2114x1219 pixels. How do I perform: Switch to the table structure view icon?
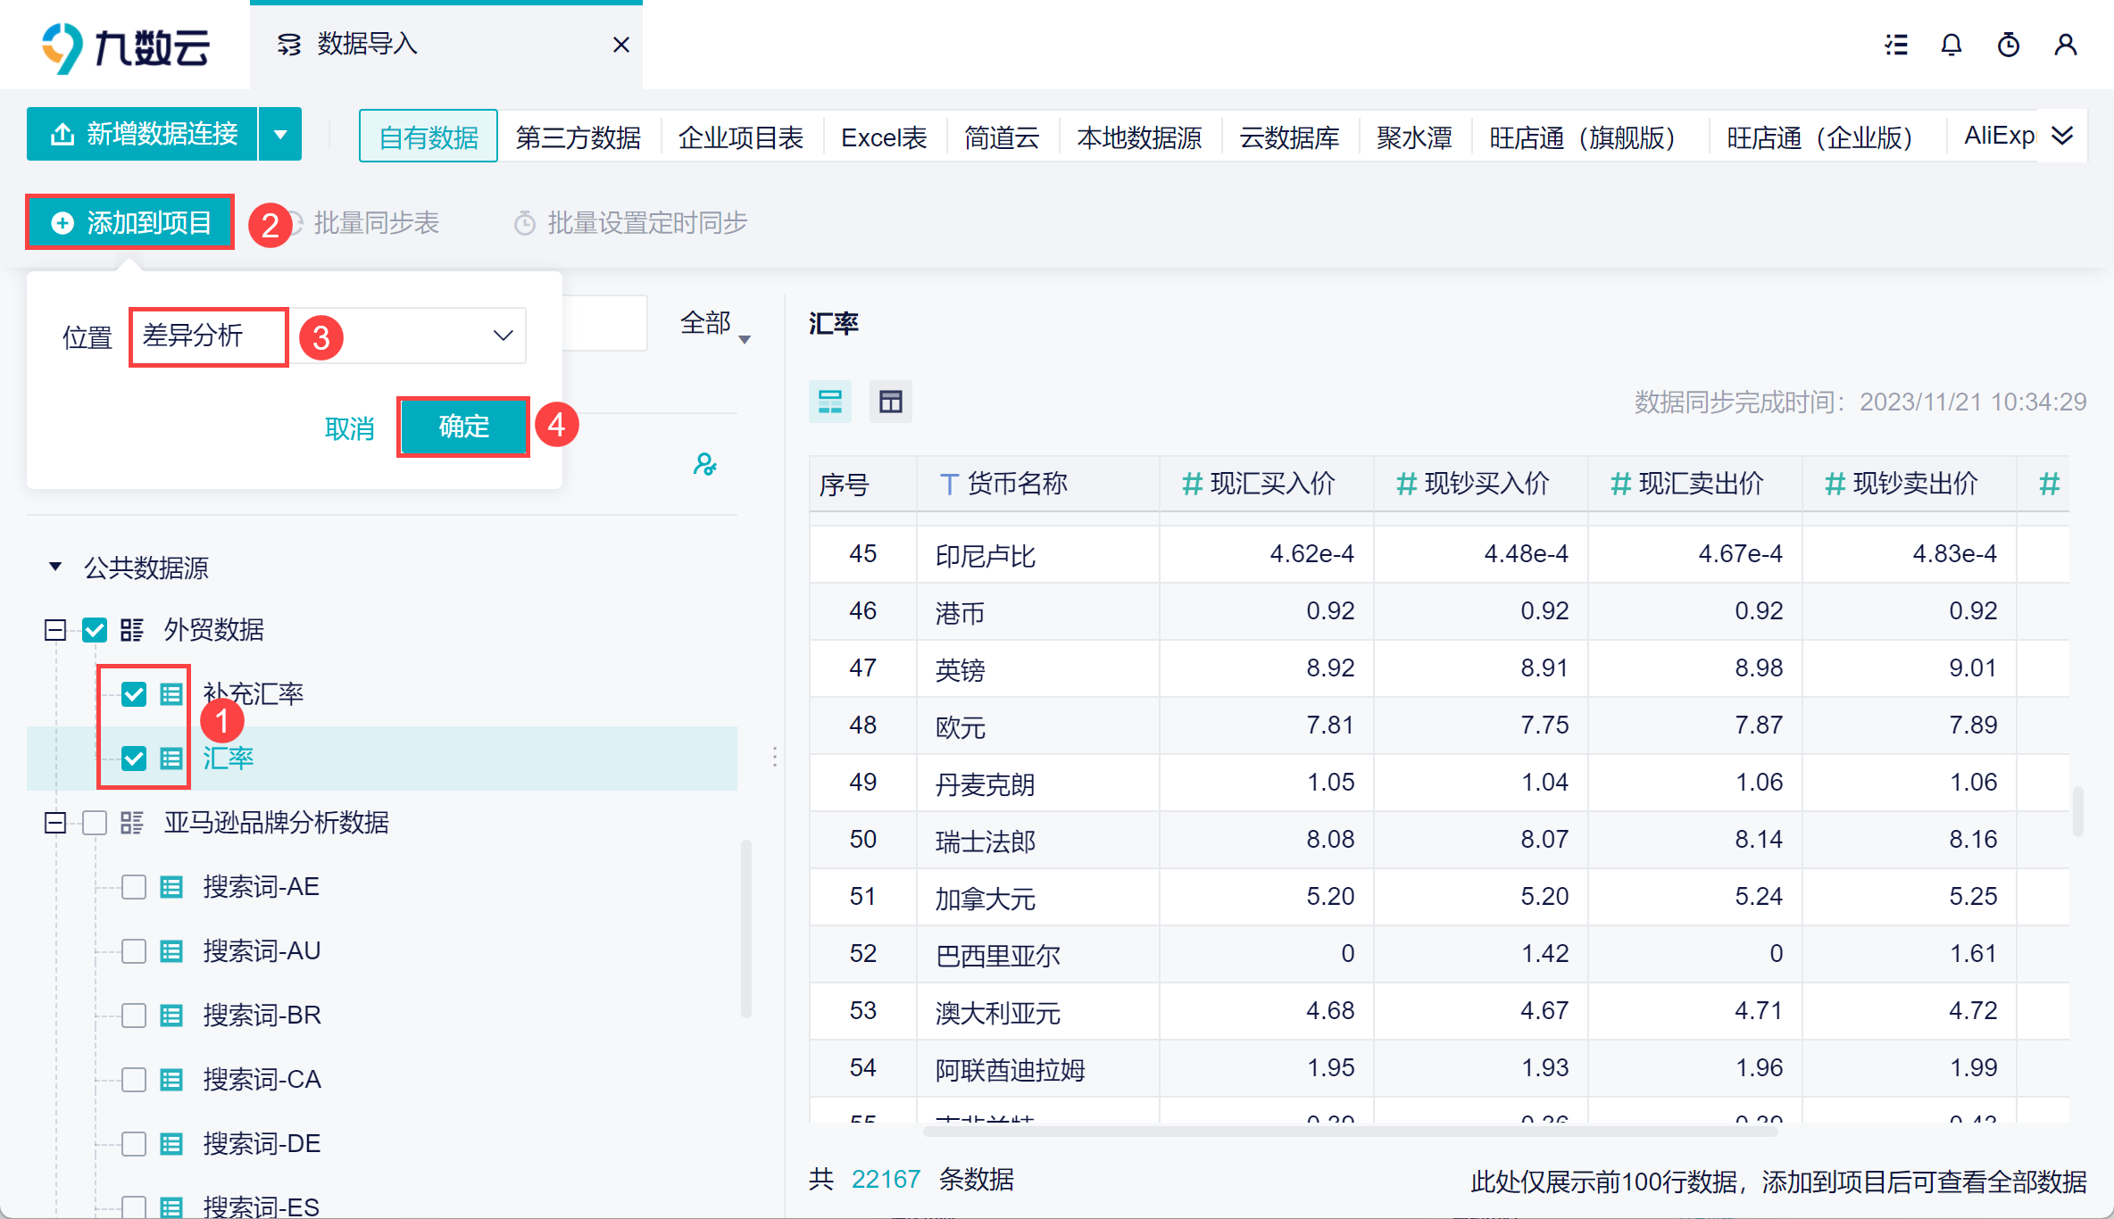tap(891, 402)
